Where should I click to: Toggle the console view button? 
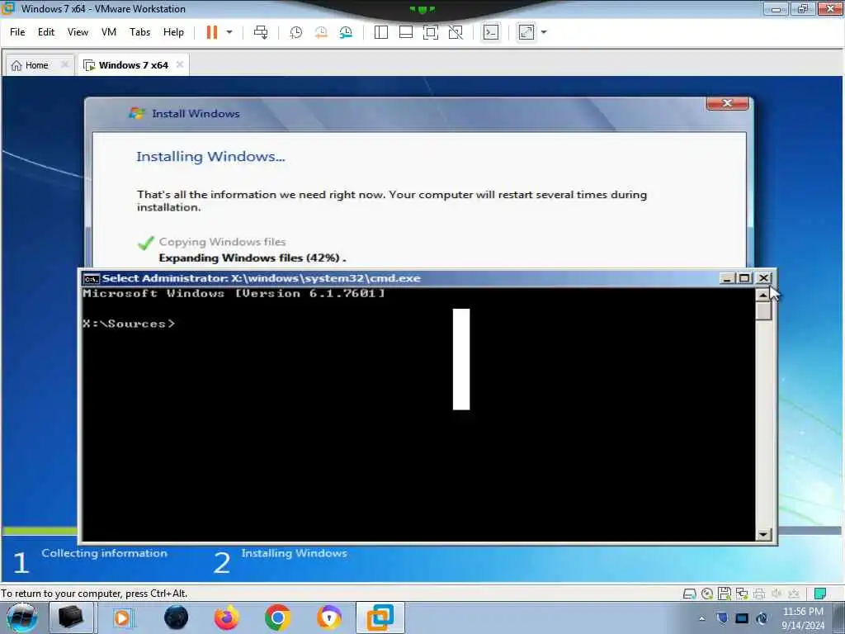coord(490,32)
